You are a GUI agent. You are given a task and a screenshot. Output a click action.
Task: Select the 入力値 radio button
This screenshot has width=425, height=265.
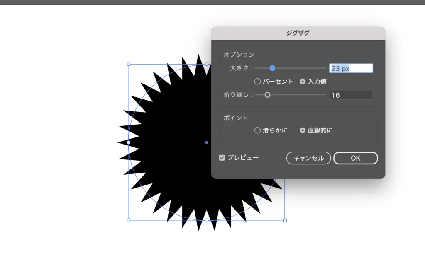pos(303,82)
